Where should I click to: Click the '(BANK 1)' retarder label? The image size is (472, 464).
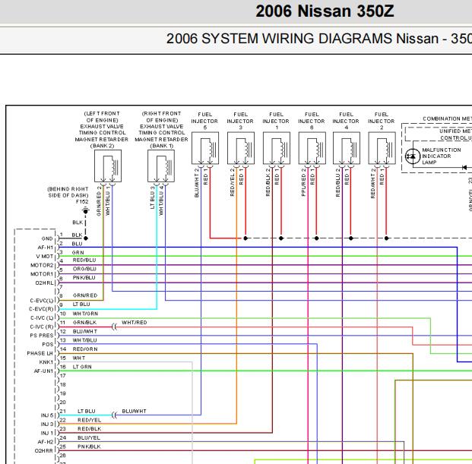tap(162, 146)
